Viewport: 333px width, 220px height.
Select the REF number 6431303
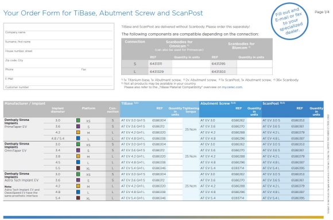[219, 72]
